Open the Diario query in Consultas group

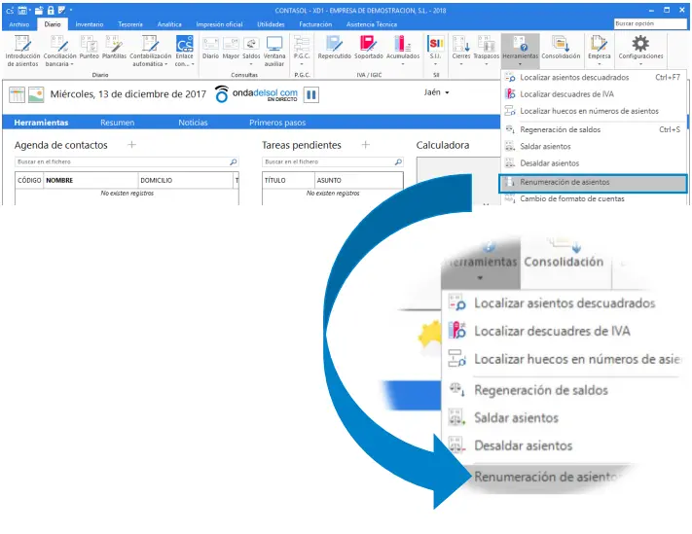click(210, 48)
